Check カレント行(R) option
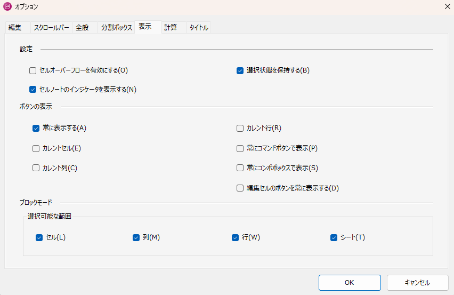 [240, 128]
